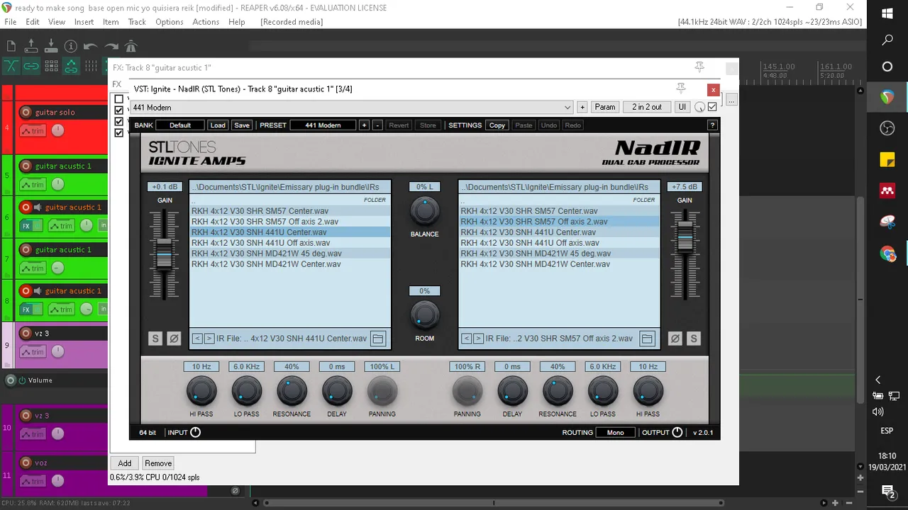The image size is (908, 510).
Task: Toggle NadIR OUTPUT power button
Action: coord(677,433)
